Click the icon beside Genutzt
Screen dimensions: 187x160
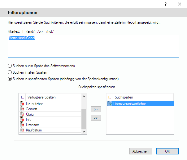click(x=22, y=109)
